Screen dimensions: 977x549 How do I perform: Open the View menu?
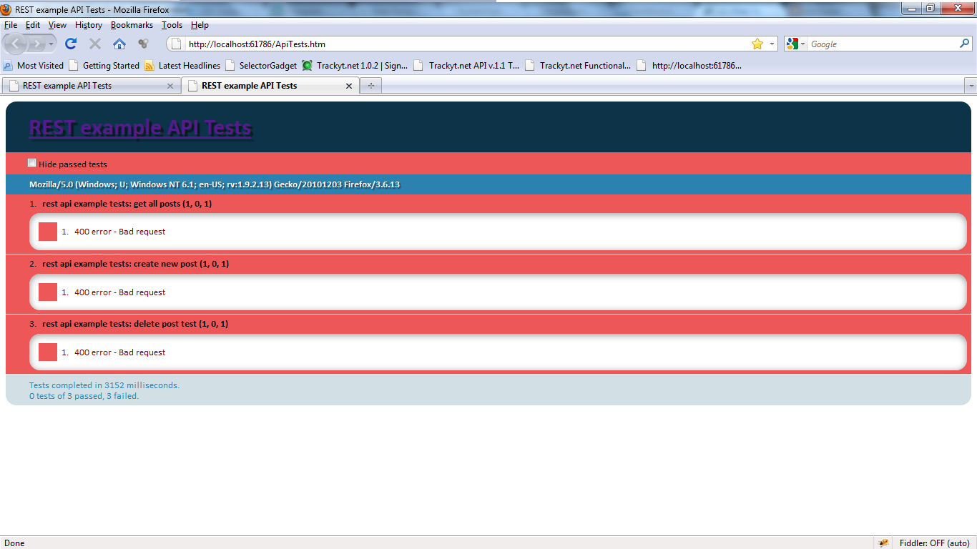tap(57, 25)
